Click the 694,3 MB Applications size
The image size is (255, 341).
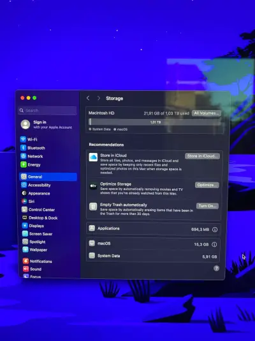[200, 230]
